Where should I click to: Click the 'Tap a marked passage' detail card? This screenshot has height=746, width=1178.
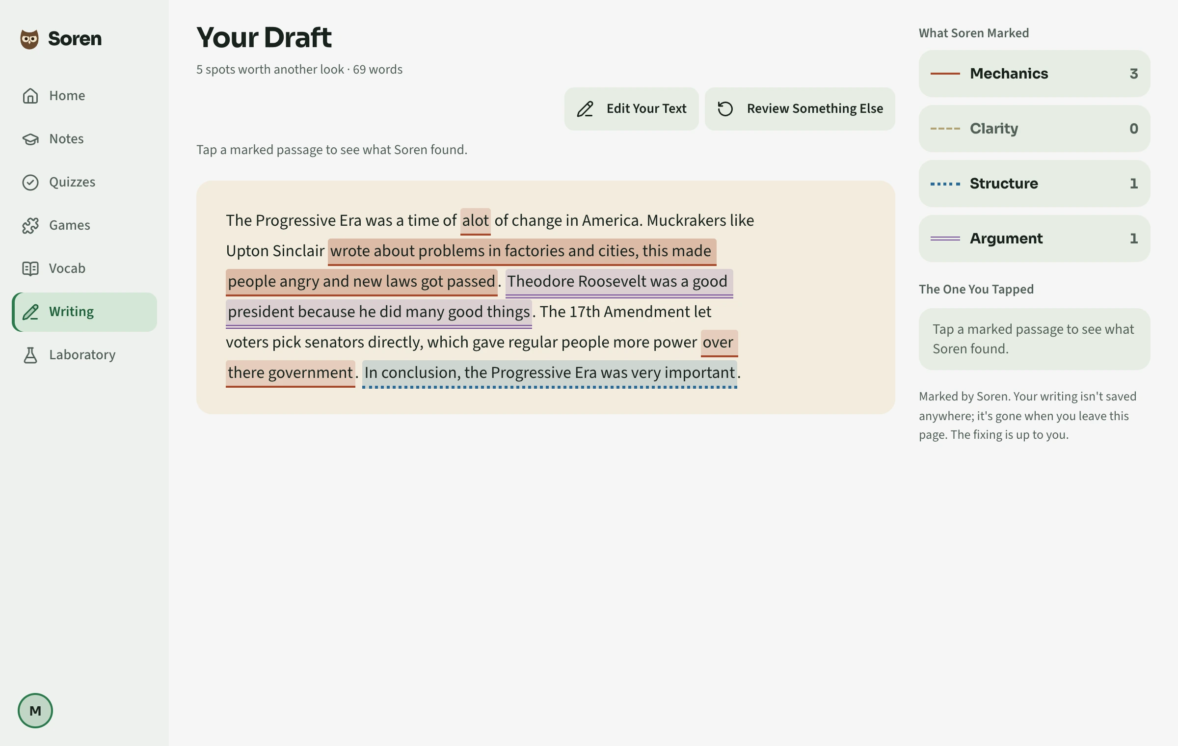pyautogui.click(x=1035, y=339)
